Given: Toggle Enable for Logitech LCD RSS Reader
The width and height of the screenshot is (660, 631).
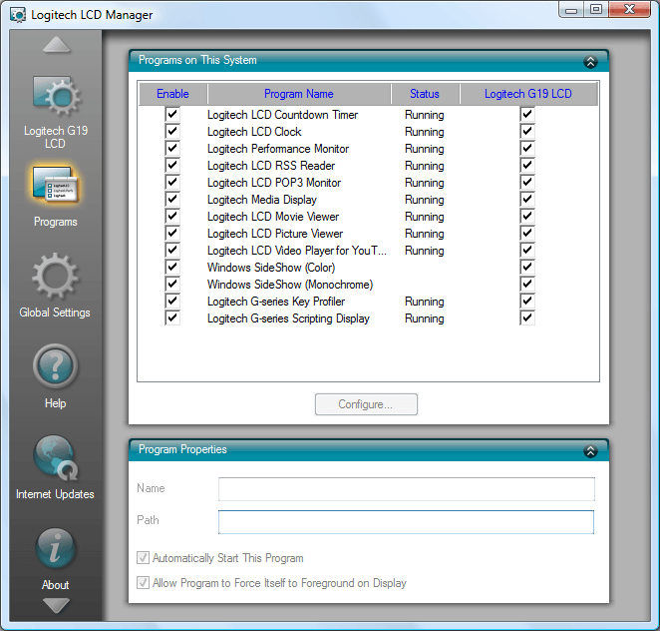Looking at the screenshot, I should point(172,165).
